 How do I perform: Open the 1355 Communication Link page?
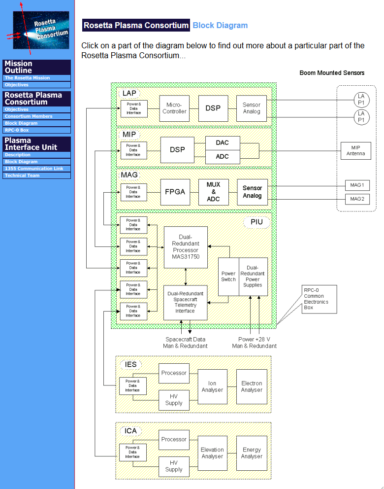(x=37, y=169)
